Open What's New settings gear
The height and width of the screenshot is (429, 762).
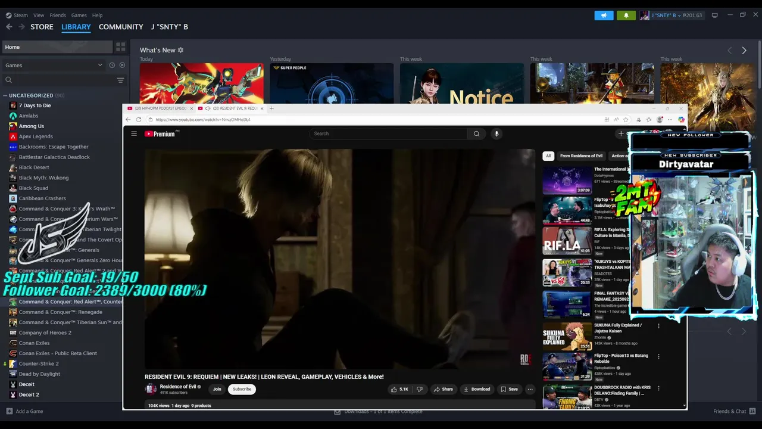click(x=180, y=50)
